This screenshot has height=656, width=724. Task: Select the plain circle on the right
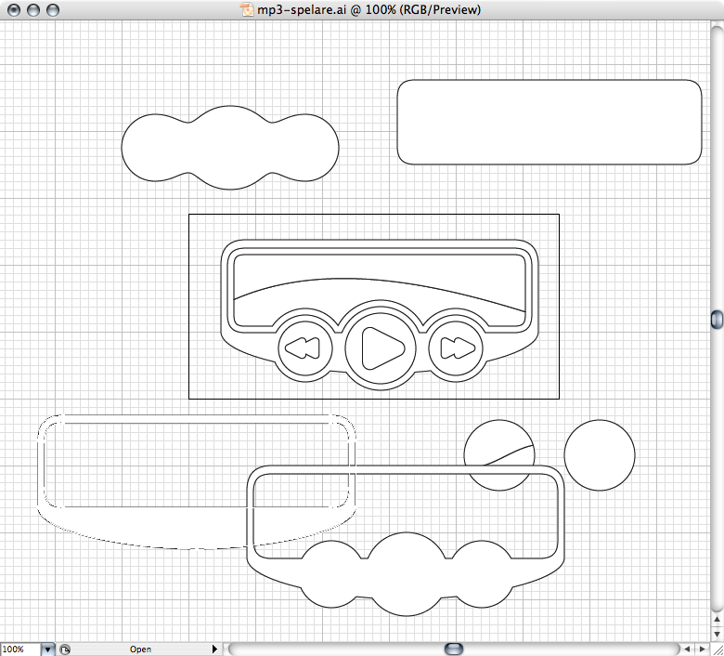pos(600,455)
